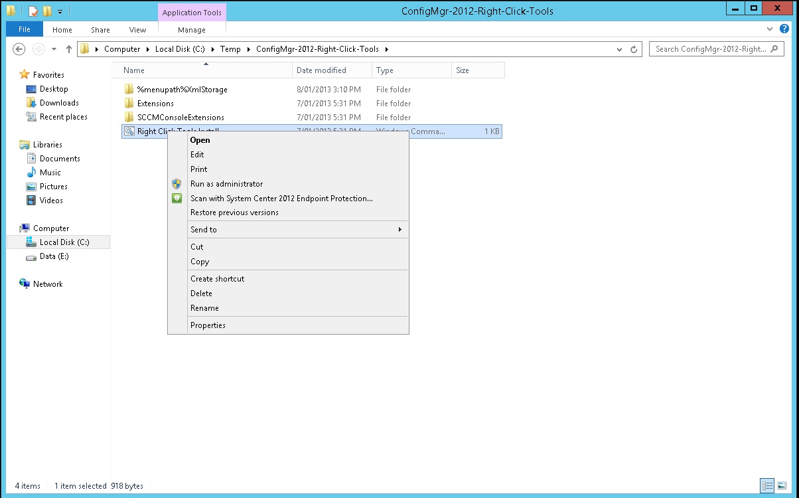Screen dimensions: 799x498
Task: Open the recent locations dropdown arrow
Action: [x=54, y=49]
